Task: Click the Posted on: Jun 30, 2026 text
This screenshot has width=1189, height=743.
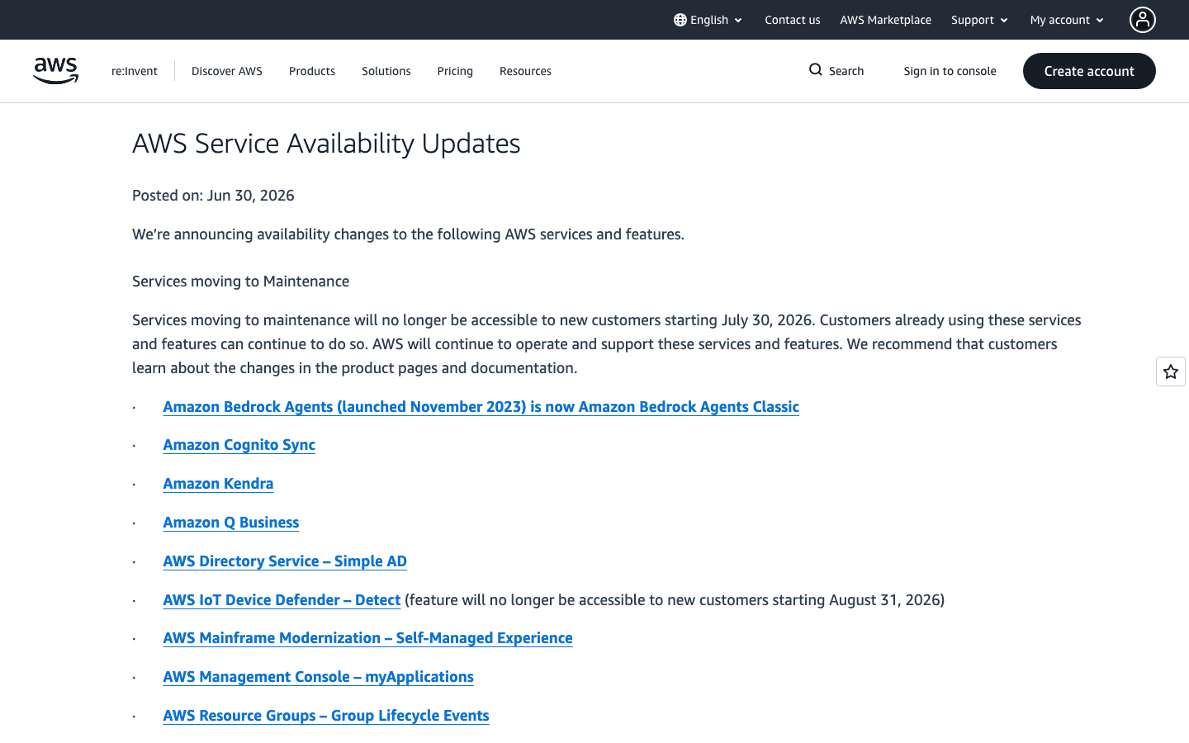Action: point(213,196)
